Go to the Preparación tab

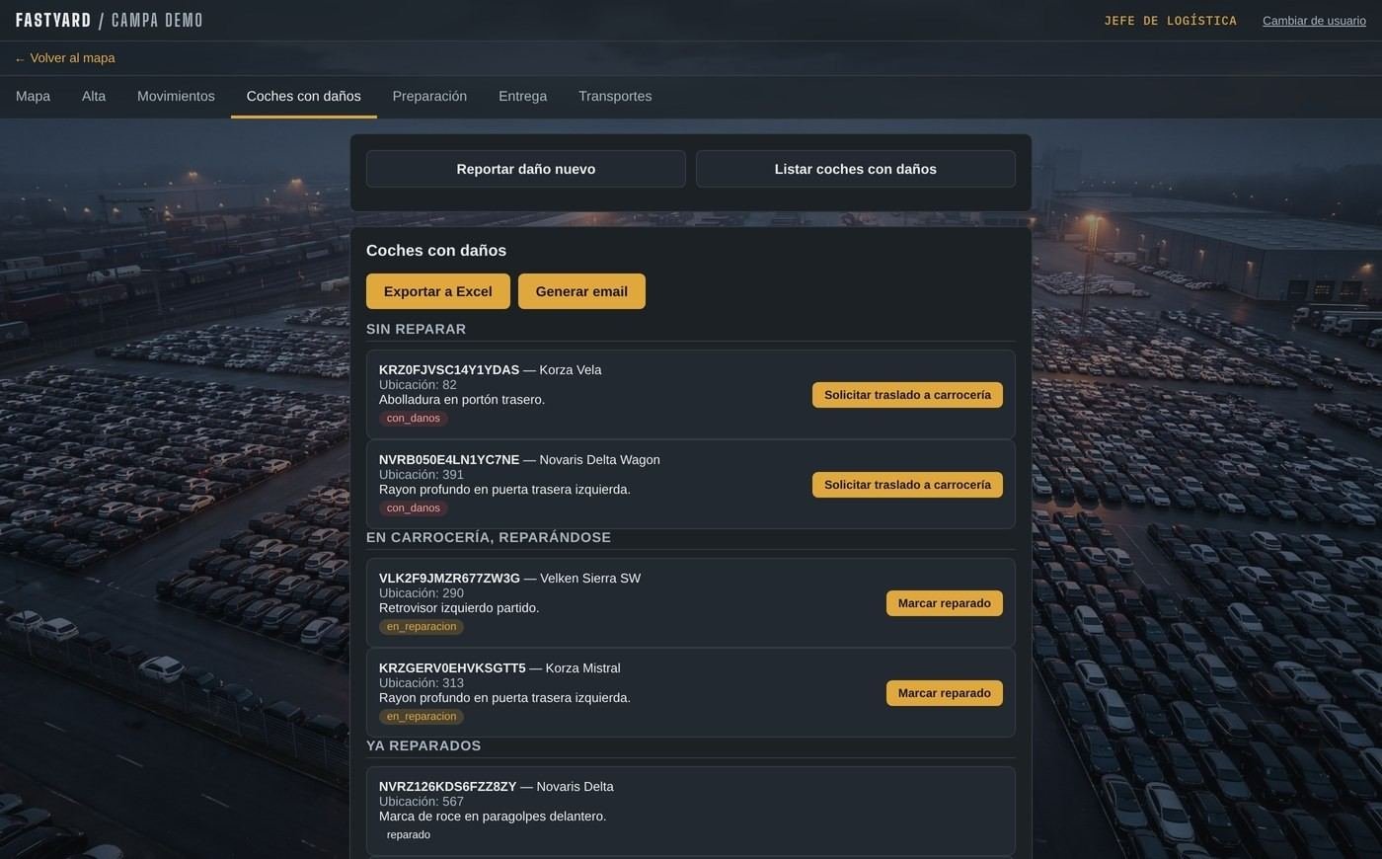pyautogui.click(x=429, y=97)
